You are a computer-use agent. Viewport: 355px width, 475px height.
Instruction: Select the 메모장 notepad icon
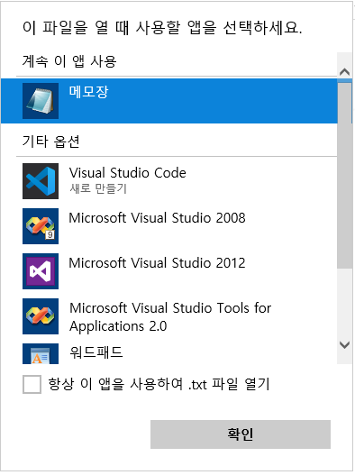(x=41, y=101)
